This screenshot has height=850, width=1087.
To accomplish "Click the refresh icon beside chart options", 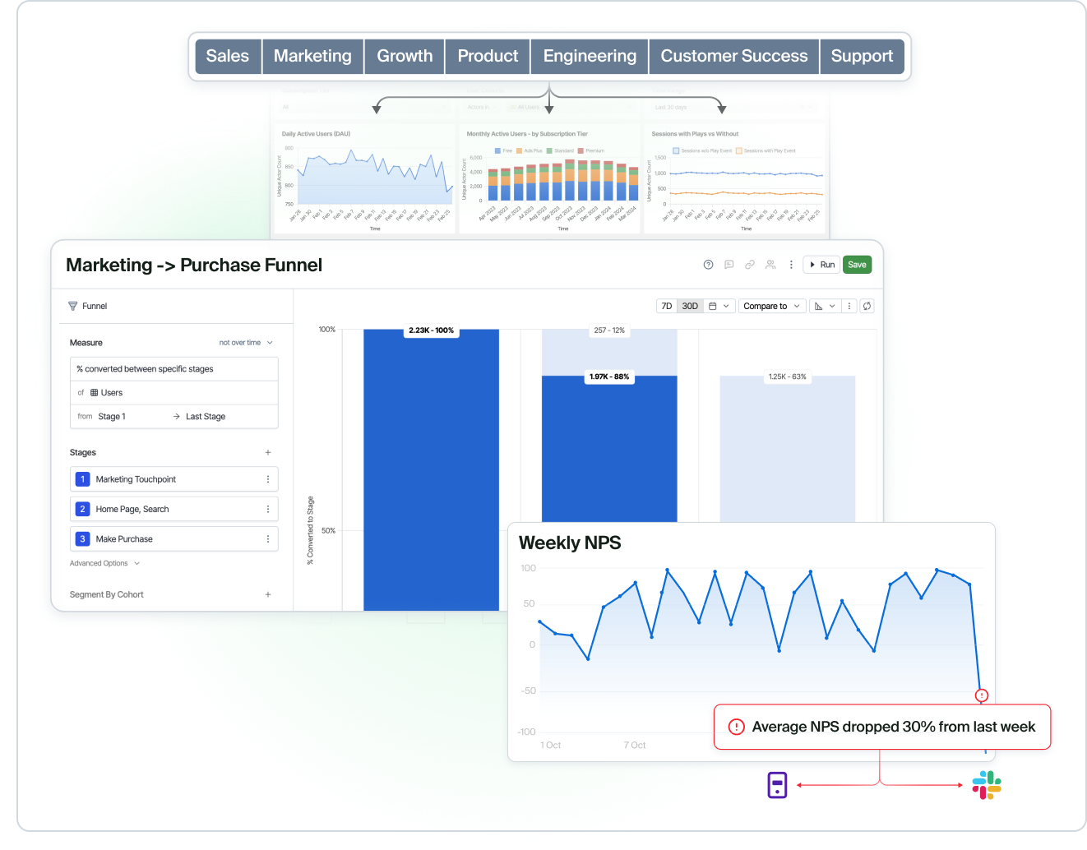I will (x=867, y=306).
